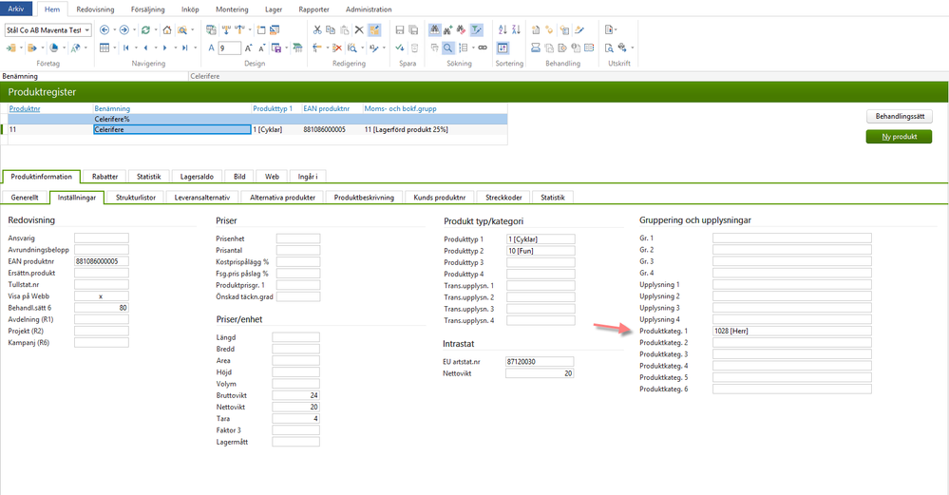Switch to the Lagersaldo tab
This screenshot has width=949, height=495.
[197, 176]
